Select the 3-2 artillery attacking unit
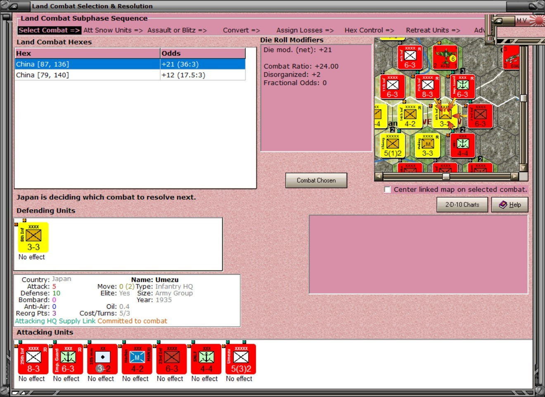 click(x=102, y=359)
